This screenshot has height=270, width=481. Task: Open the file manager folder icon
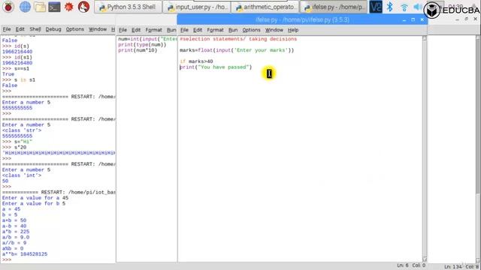click(40, 7)
